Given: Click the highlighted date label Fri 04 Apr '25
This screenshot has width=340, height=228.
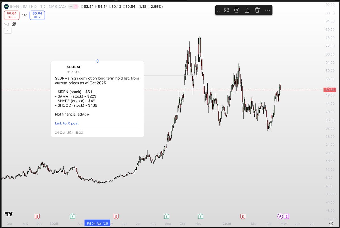Looking at the screenshot, I should click(x=97, y=223).
